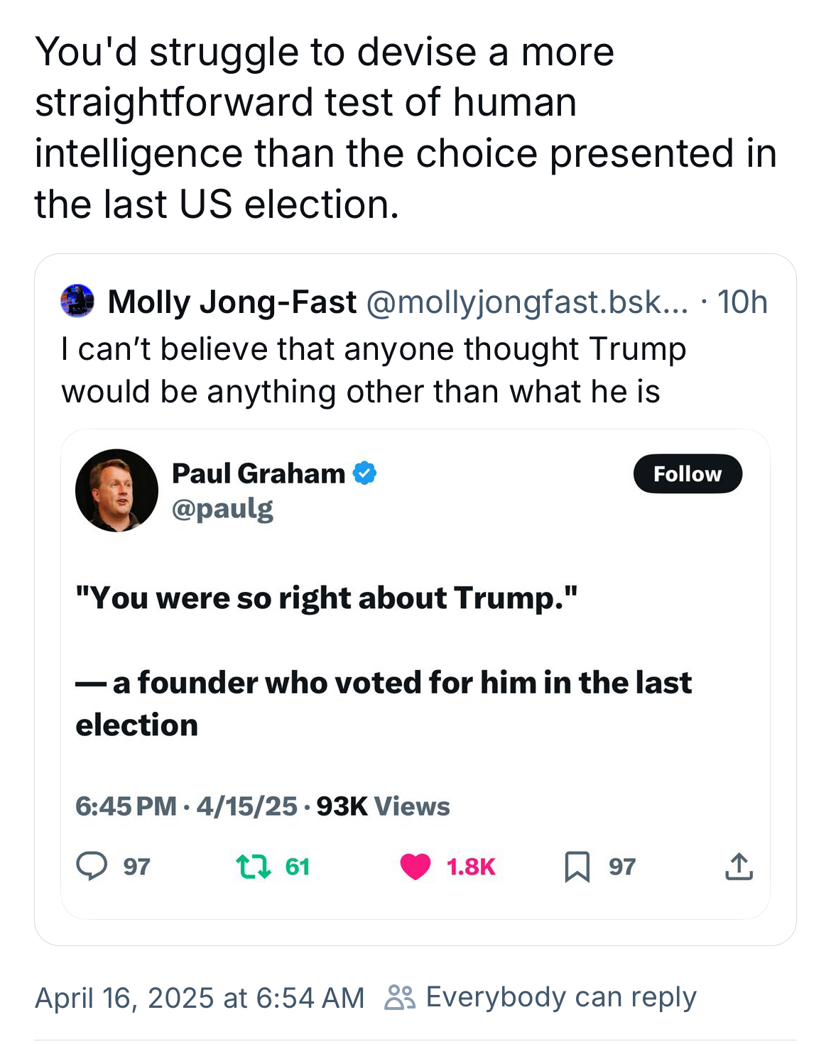This screenshot has width=831, height=1044.
Task: Click the green retweet arrows icon
Action: tap(253, 866)
